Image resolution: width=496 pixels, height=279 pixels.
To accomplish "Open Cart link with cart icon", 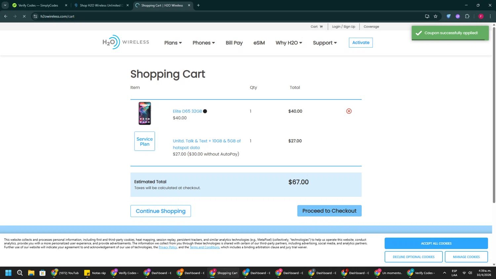I will 316,27.
